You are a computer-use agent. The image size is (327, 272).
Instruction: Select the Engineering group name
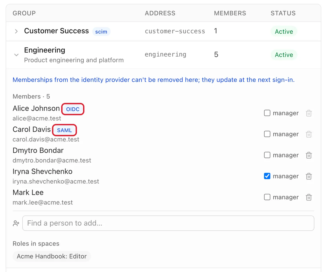coord(45,50)
